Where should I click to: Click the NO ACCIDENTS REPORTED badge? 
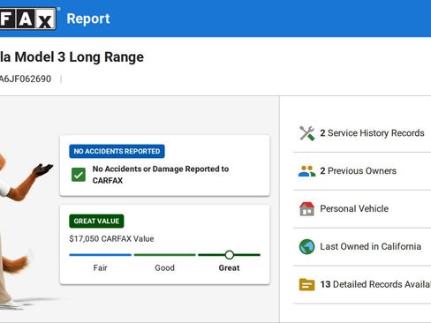tap(117, 151)
